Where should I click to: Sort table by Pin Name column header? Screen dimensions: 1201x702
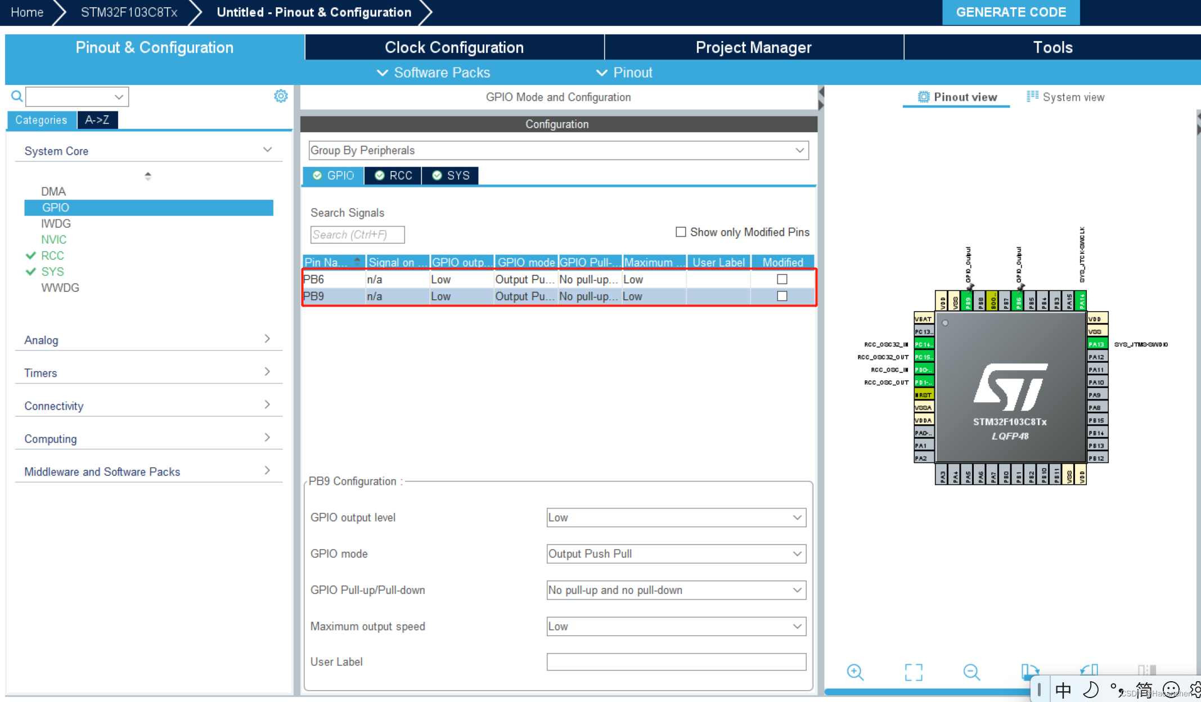tap(334, 262)
